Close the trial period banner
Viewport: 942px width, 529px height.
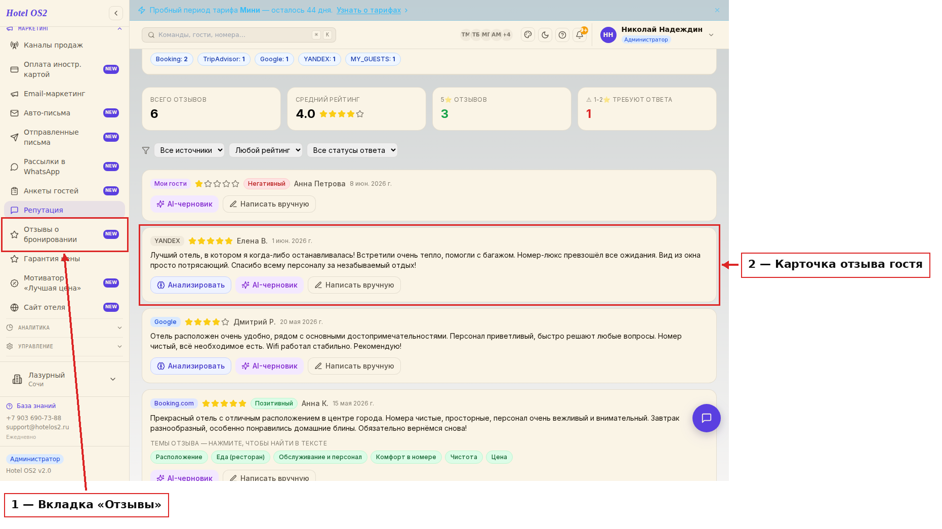click(x=717, y=10)
